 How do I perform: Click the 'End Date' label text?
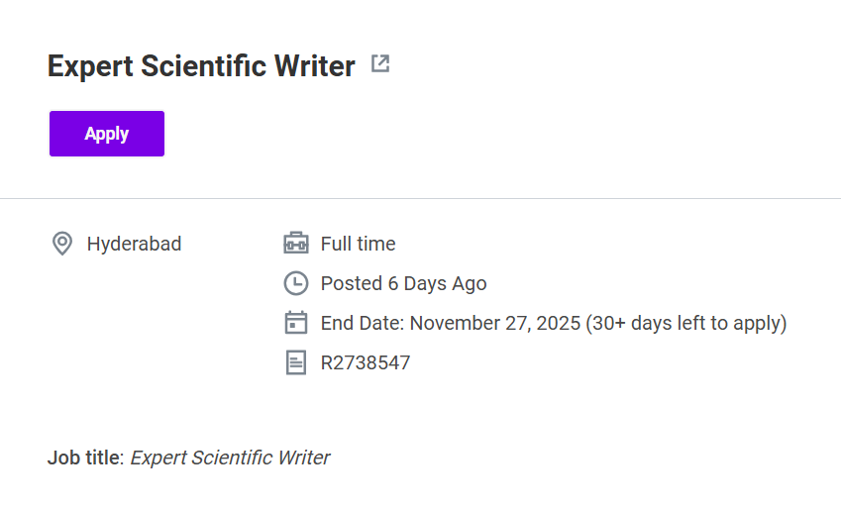coord(362,323)
